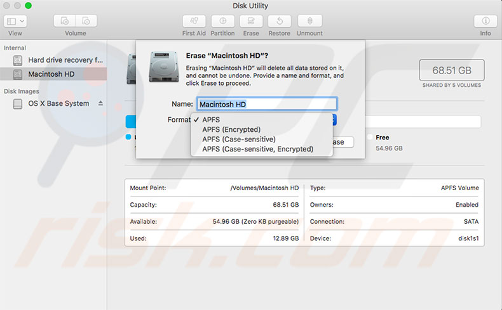Choose APFS from the Format list
Image resolution: width=502 pixels, height=310 pixels.
pos(211,119)
